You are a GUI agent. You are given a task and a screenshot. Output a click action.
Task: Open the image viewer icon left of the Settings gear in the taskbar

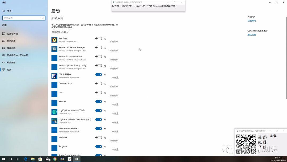click(x=70, y=159)
